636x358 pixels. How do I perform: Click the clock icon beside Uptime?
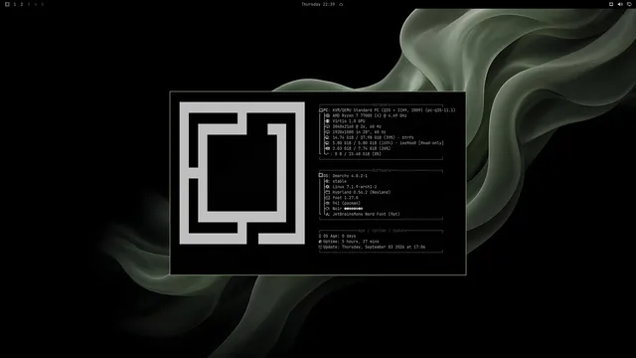tap(320, 241)
